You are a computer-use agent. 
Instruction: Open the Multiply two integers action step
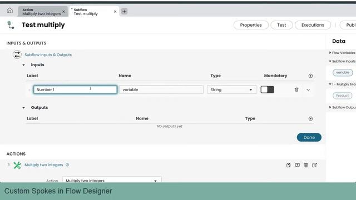click(x=44, y=165)
